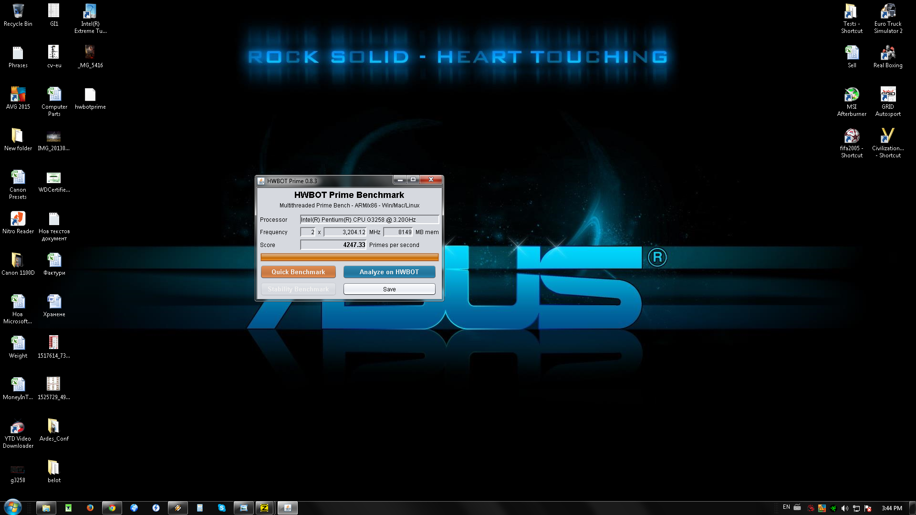Viewport: 916px width, 515px height.
Task: Select Computer Parts spreadsheet icon
Action: click(54, 102)
